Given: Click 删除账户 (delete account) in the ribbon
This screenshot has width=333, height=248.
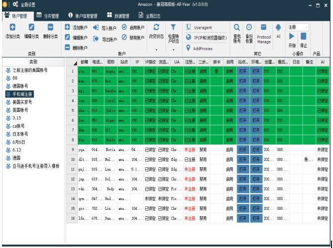Looking at the screenshot, I should click(x=76, y=48).
